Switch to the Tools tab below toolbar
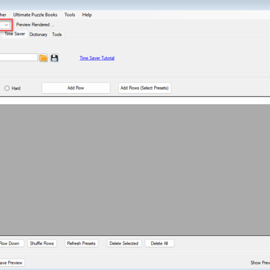 [57, 35]
